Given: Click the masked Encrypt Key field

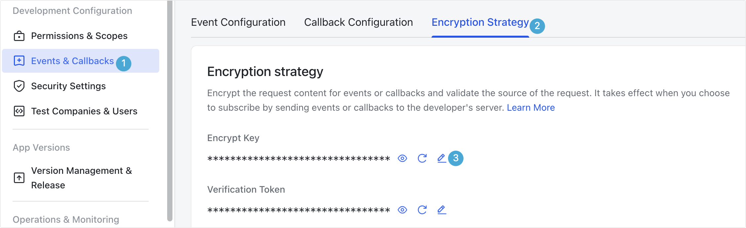Looking at the screenshot, I should pos(297,158).
